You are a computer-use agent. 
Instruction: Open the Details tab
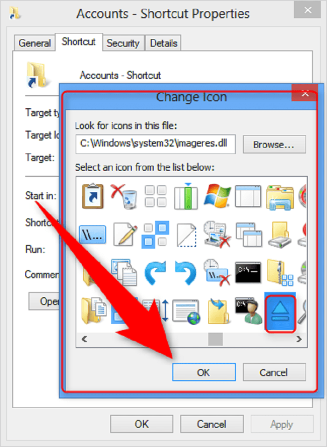pos(163,43)
